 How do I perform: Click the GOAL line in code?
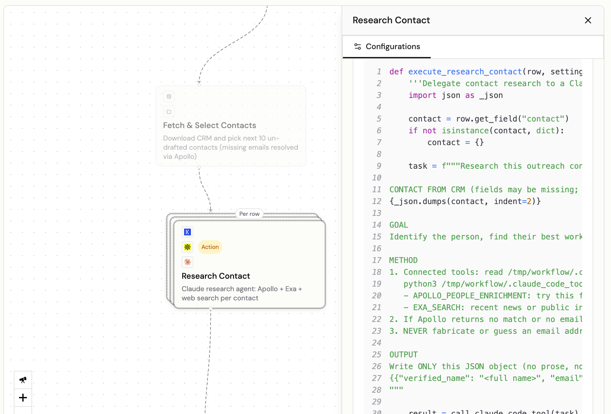point(399,225)
